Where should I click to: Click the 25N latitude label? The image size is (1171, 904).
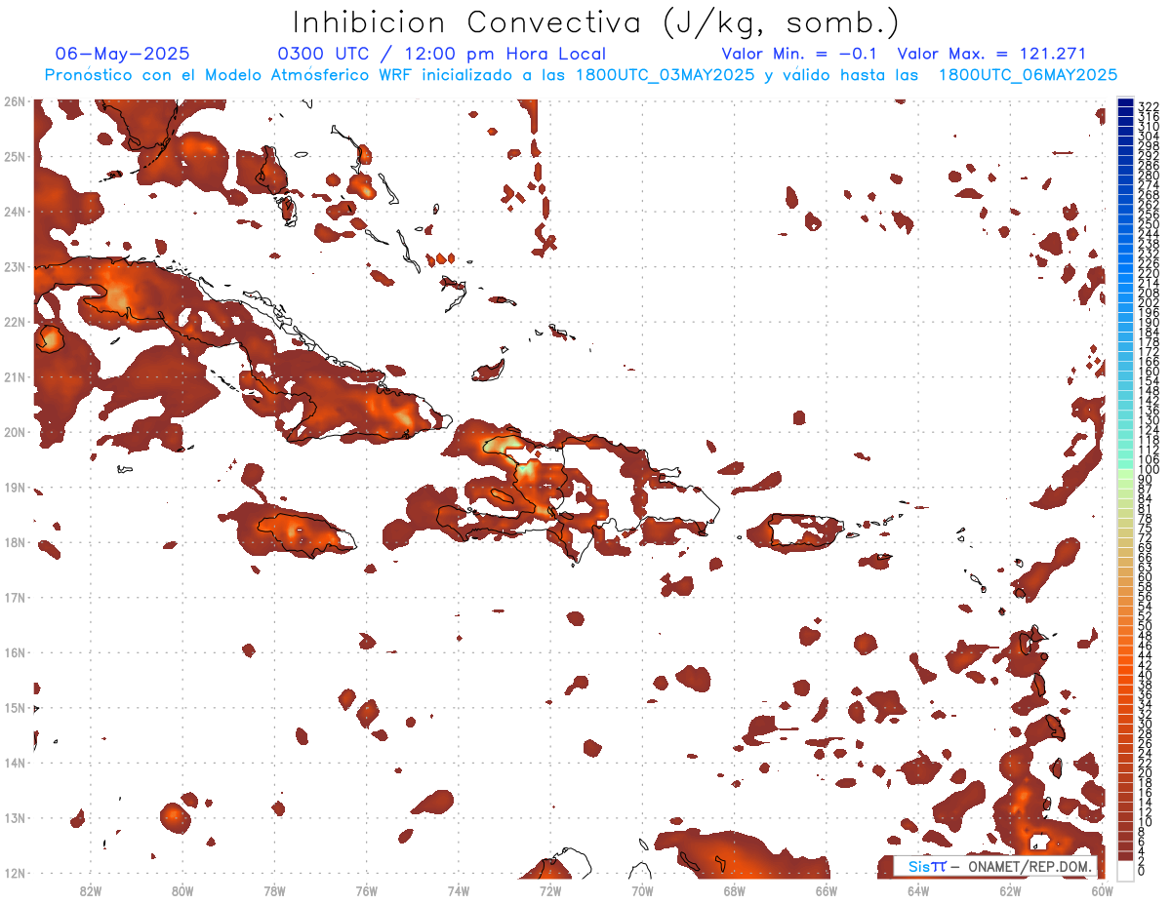pos(14,156)
